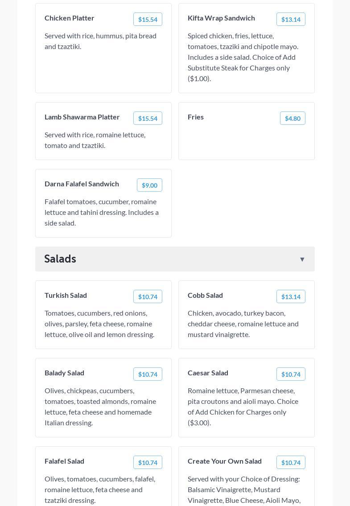Click Kifta Wrap Sandwich $13.14 price

point(291,19)
